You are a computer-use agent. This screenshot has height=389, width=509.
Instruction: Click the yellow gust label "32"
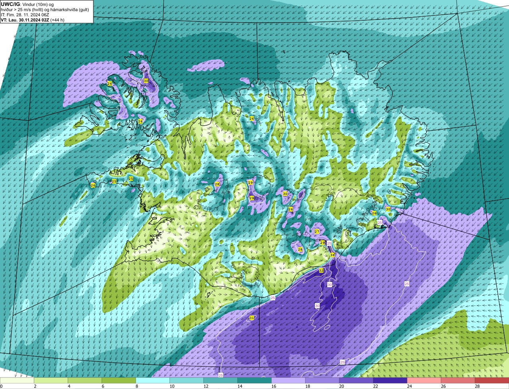321,270
